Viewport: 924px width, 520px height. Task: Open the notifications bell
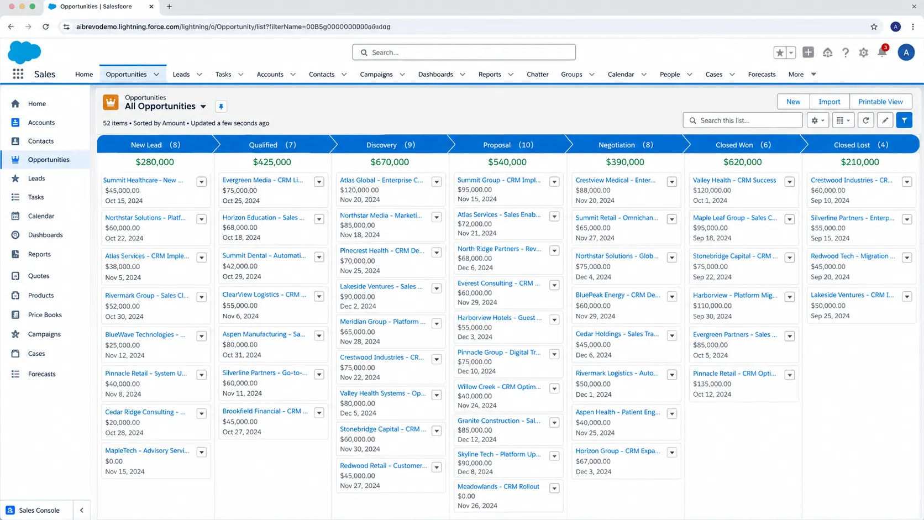[882, 52]
